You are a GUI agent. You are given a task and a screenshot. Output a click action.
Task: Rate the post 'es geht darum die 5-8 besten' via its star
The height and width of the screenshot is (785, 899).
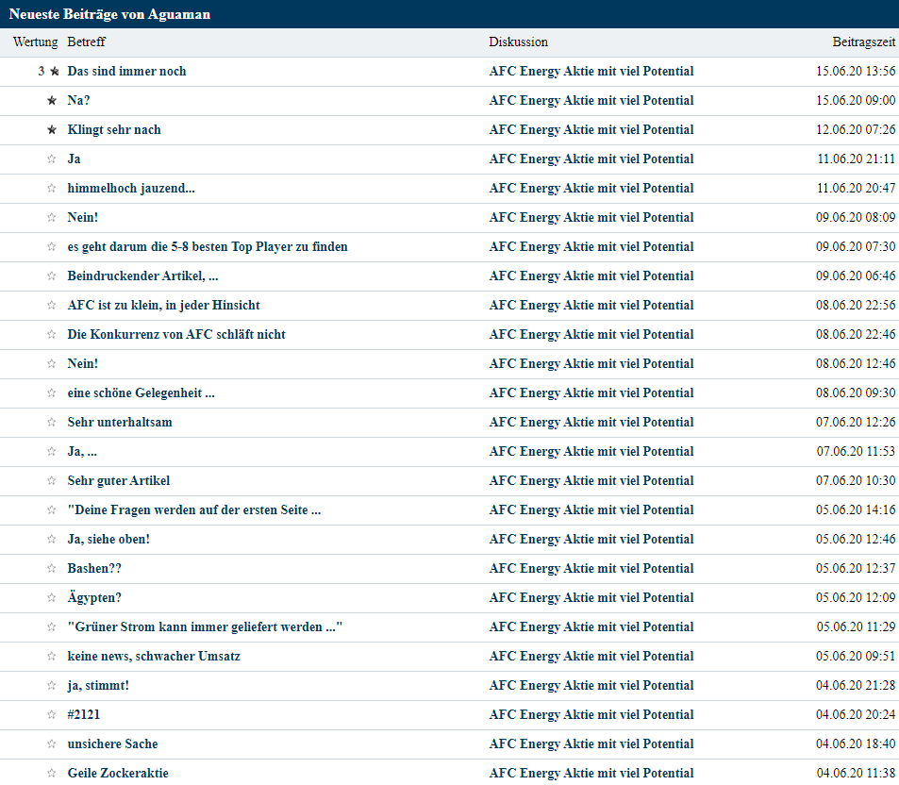point(52,247)
